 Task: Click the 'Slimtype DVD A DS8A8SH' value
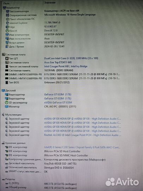click(59, 168)
